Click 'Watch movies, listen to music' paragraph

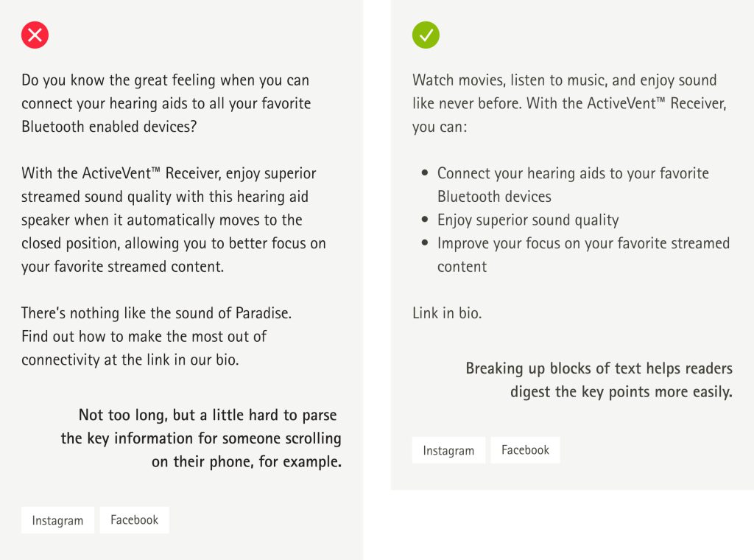(x=569, y=103)
